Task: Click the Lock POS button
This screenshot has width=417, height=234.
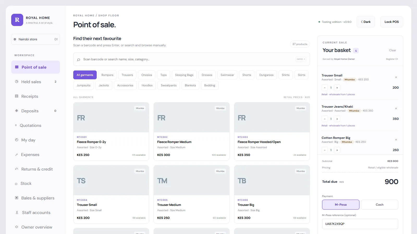Action: (x=391, y=22)
